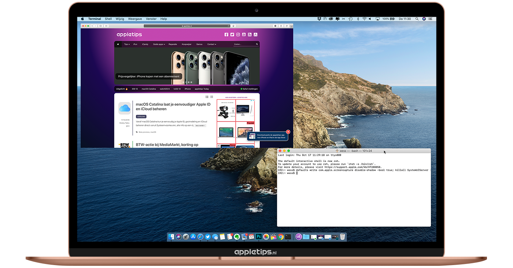Open the AirPlay display menu

[377, 19]
